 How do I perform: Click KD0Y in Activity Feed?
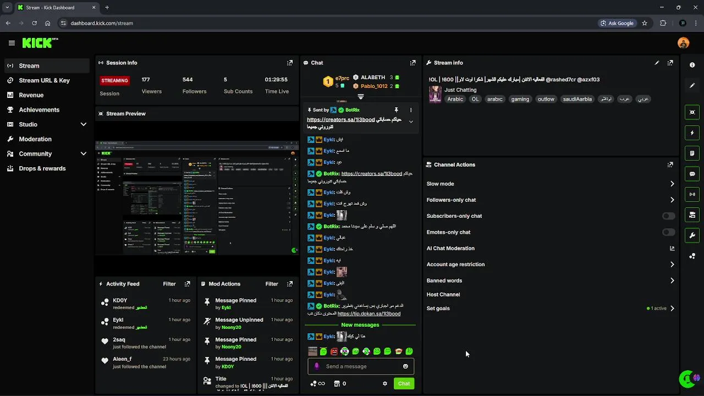pos(120,300)
